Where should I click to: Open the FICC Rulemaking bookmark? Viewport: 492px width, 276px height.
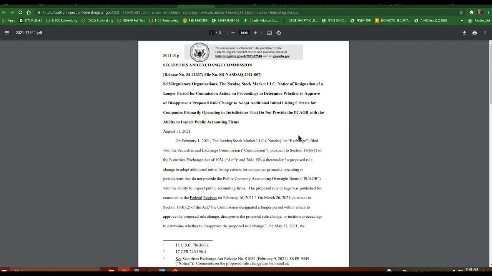click(164, 21)
